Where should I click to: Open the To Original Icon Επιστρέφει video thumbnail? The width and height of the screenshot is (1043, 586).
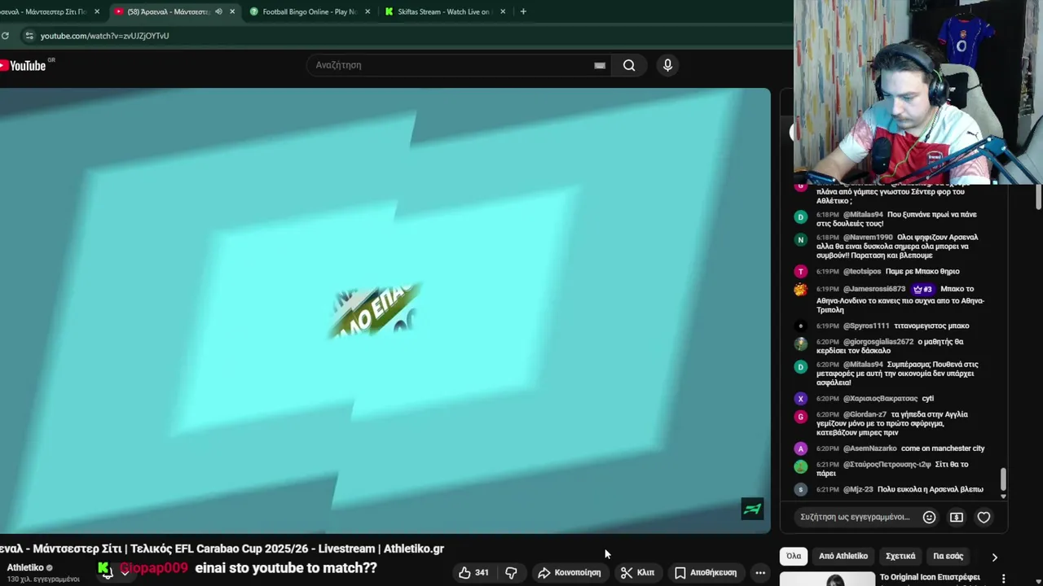pyautogui.click(x=827, y=579)
